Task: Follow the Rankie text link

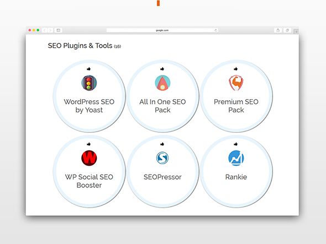Action: pyautogui.click(x=236, y=177)
